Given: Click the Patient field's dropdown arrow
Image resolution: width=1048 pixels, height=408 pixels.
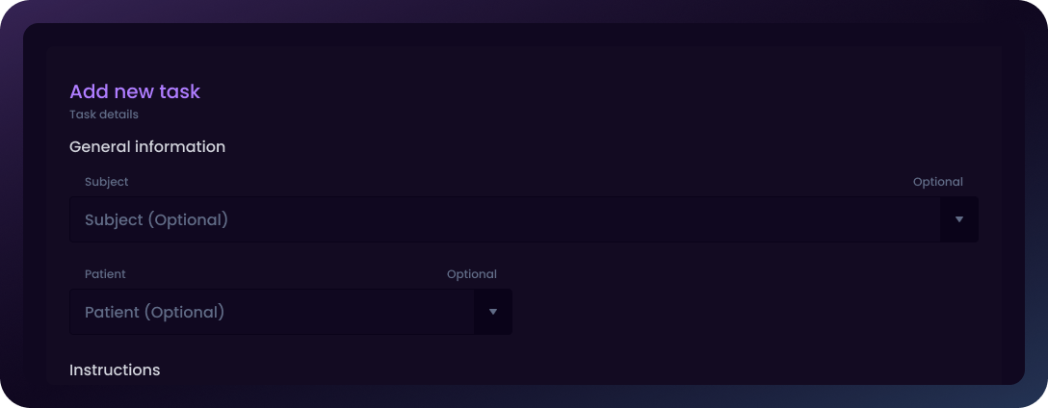Looking at the screenshot, I should point(492,312).
